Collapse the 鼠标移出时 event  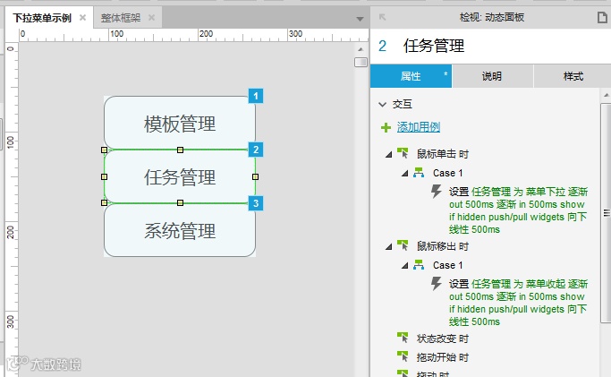(x=388, y=247)
